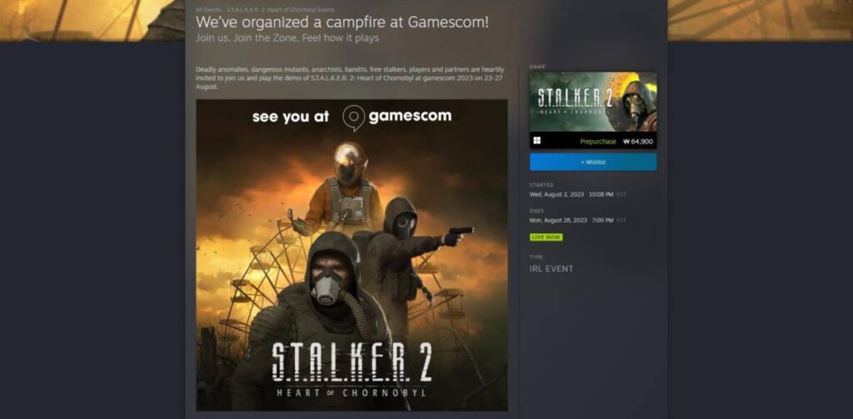Add game with the + Wishlist button
853x419 pixels.
click(593, 162)
